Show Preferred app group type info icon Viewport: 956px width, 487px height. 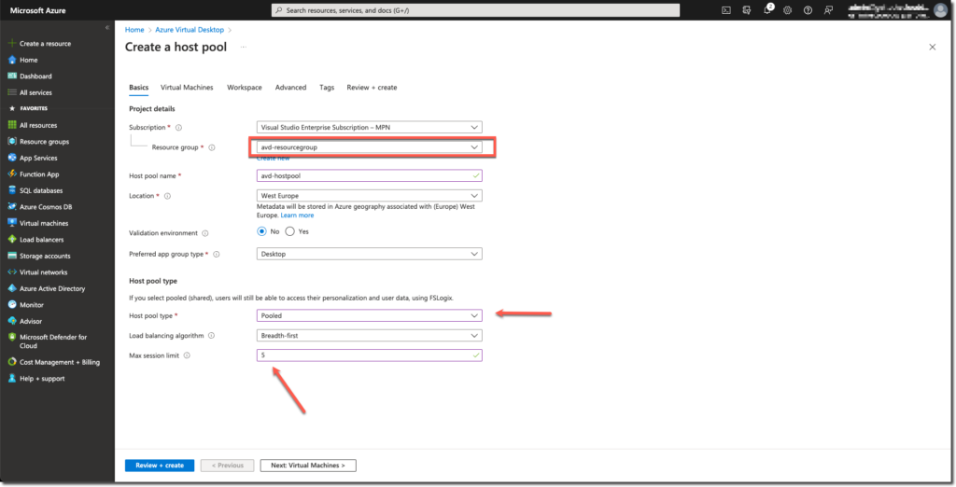(216, 254)
